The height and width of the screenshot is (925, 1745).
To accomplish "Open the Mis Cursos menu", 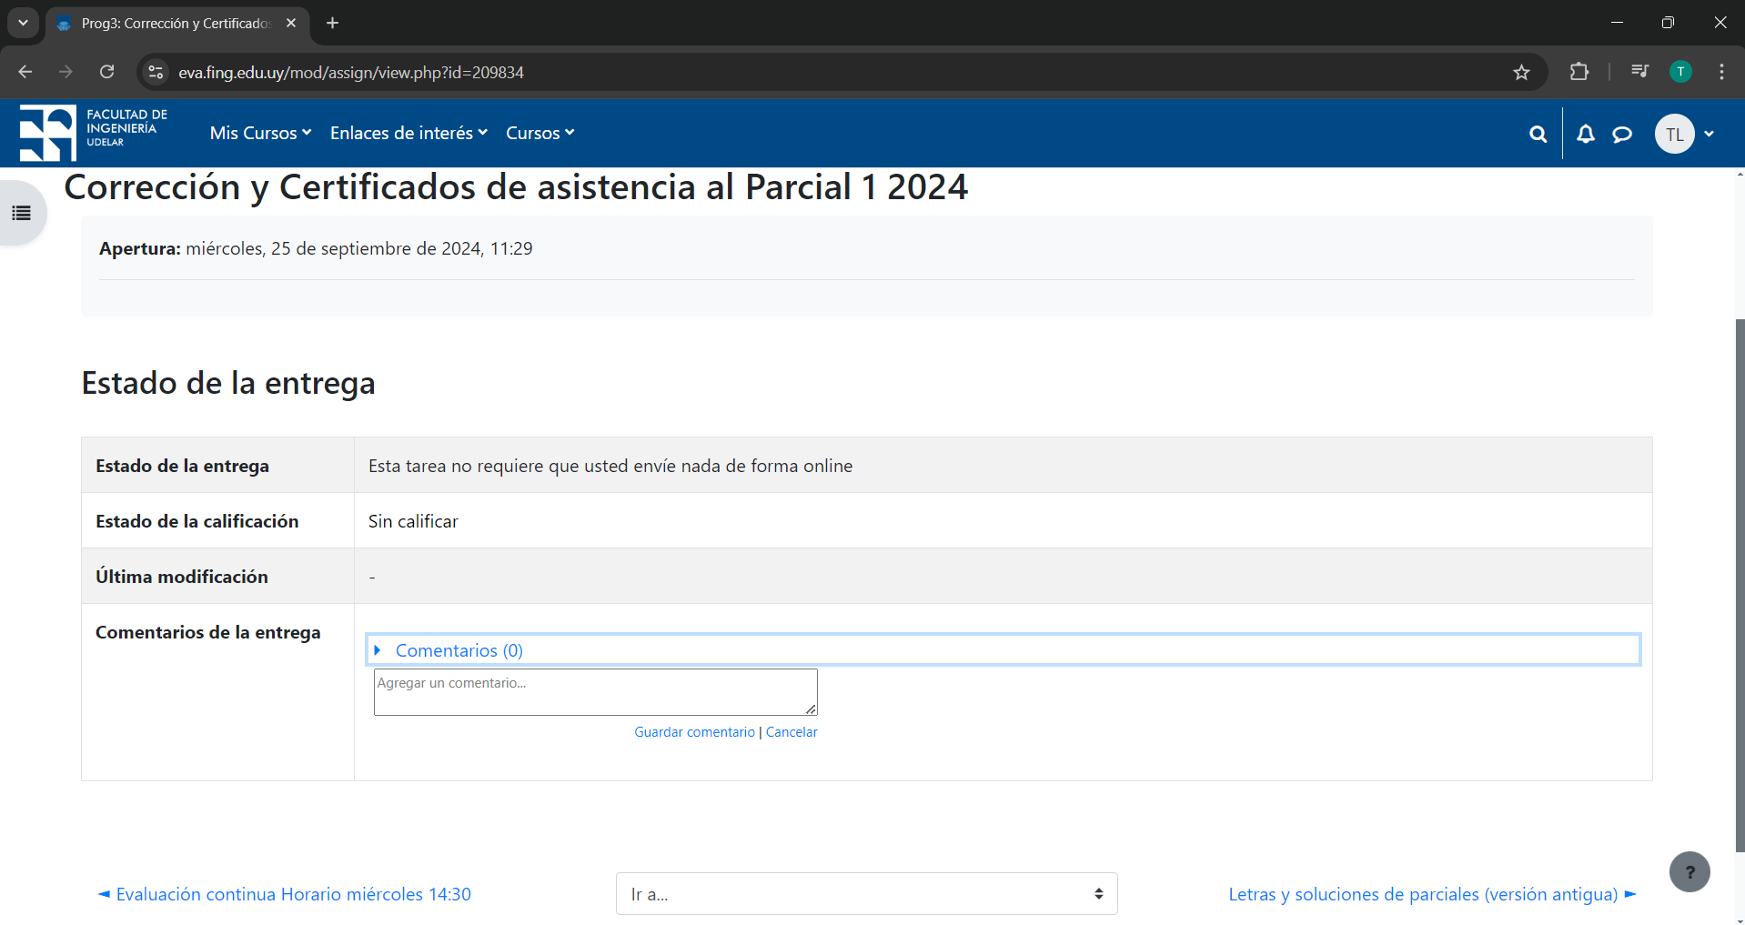I will pyautogui.click(x=261, y=133).
